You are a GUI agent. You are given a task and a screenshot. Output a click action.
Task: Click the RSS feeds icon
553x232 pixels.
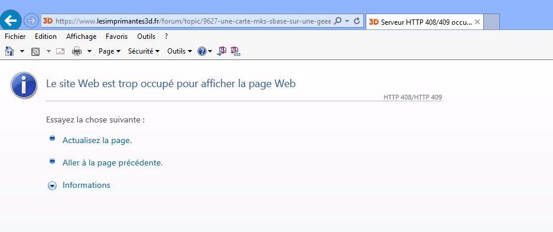click(35, 52)
